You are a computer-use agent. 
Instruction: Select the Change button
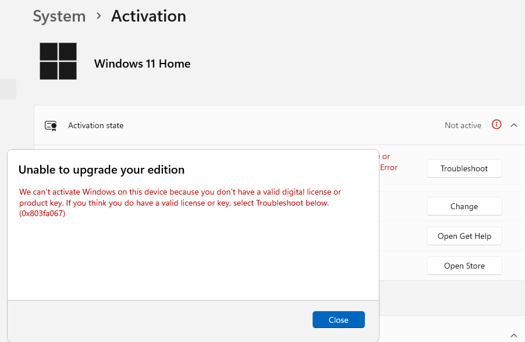pyautogui.click(x=464, y=206)
